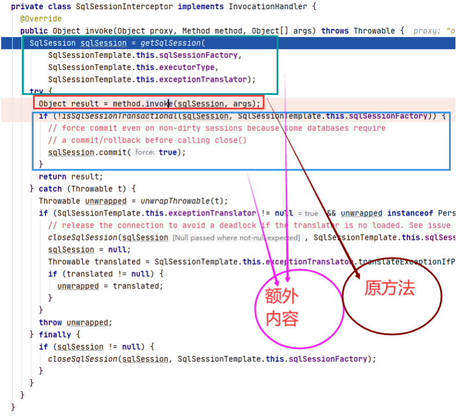Click the @Override annotation
The height and width of the screenshot is (419, 456).
(41, 19)
